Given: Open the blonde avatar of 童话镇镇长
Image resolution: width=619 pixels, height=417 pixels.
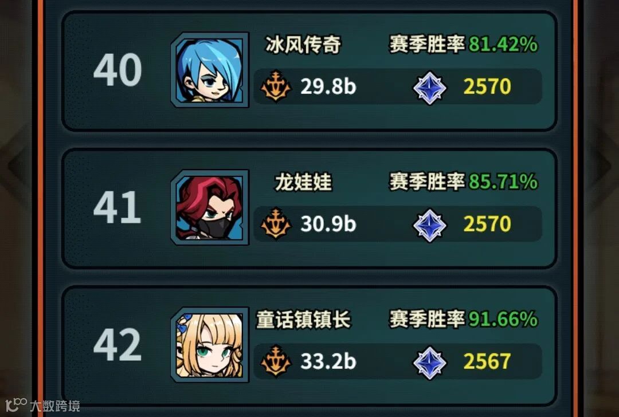Looking at the screenshot, I should 210,345.
